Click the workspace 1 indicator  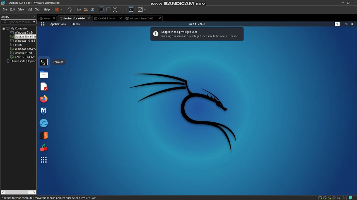coord(337,24)
